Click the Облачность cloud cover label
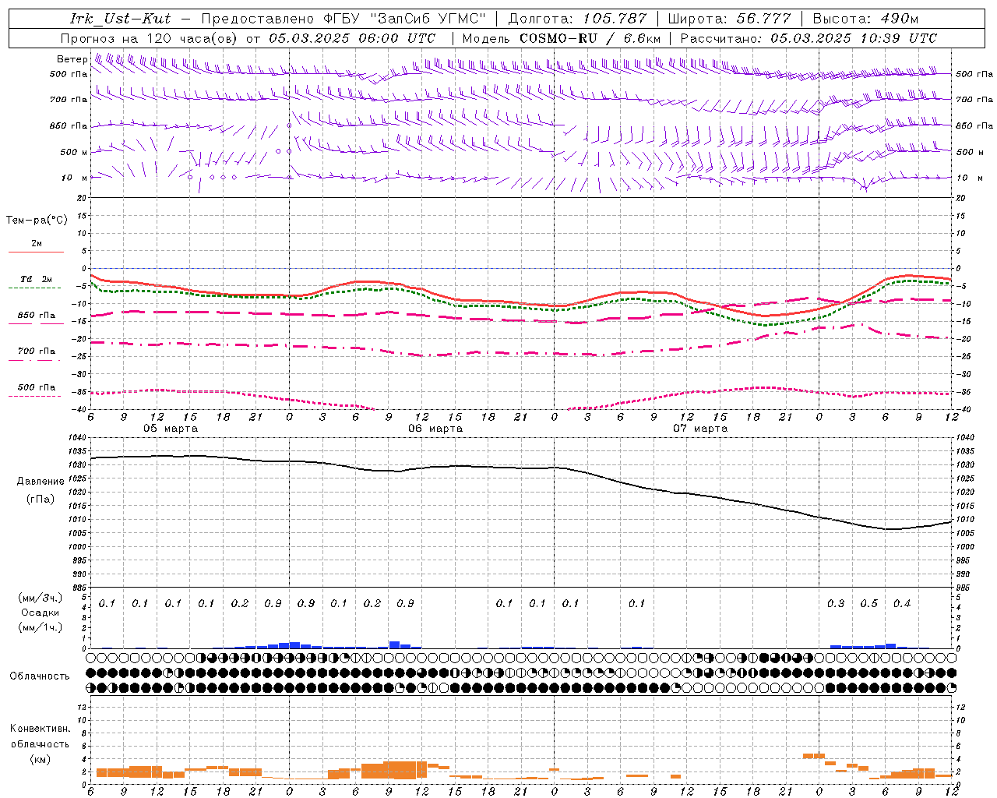The width and height of the screenshot is (997, 798). 40,676
